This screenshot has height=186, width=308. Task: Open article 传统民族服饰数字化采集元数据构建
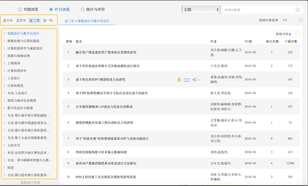pos(101,152)
